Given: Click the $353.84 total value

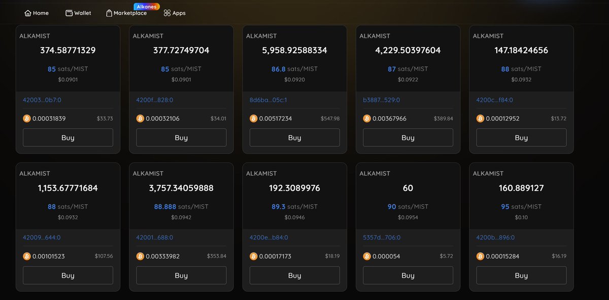Looking at the screenshot, I should 217,256.
